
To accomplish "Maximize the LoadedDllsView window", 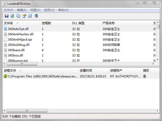I will coord(145,3).
